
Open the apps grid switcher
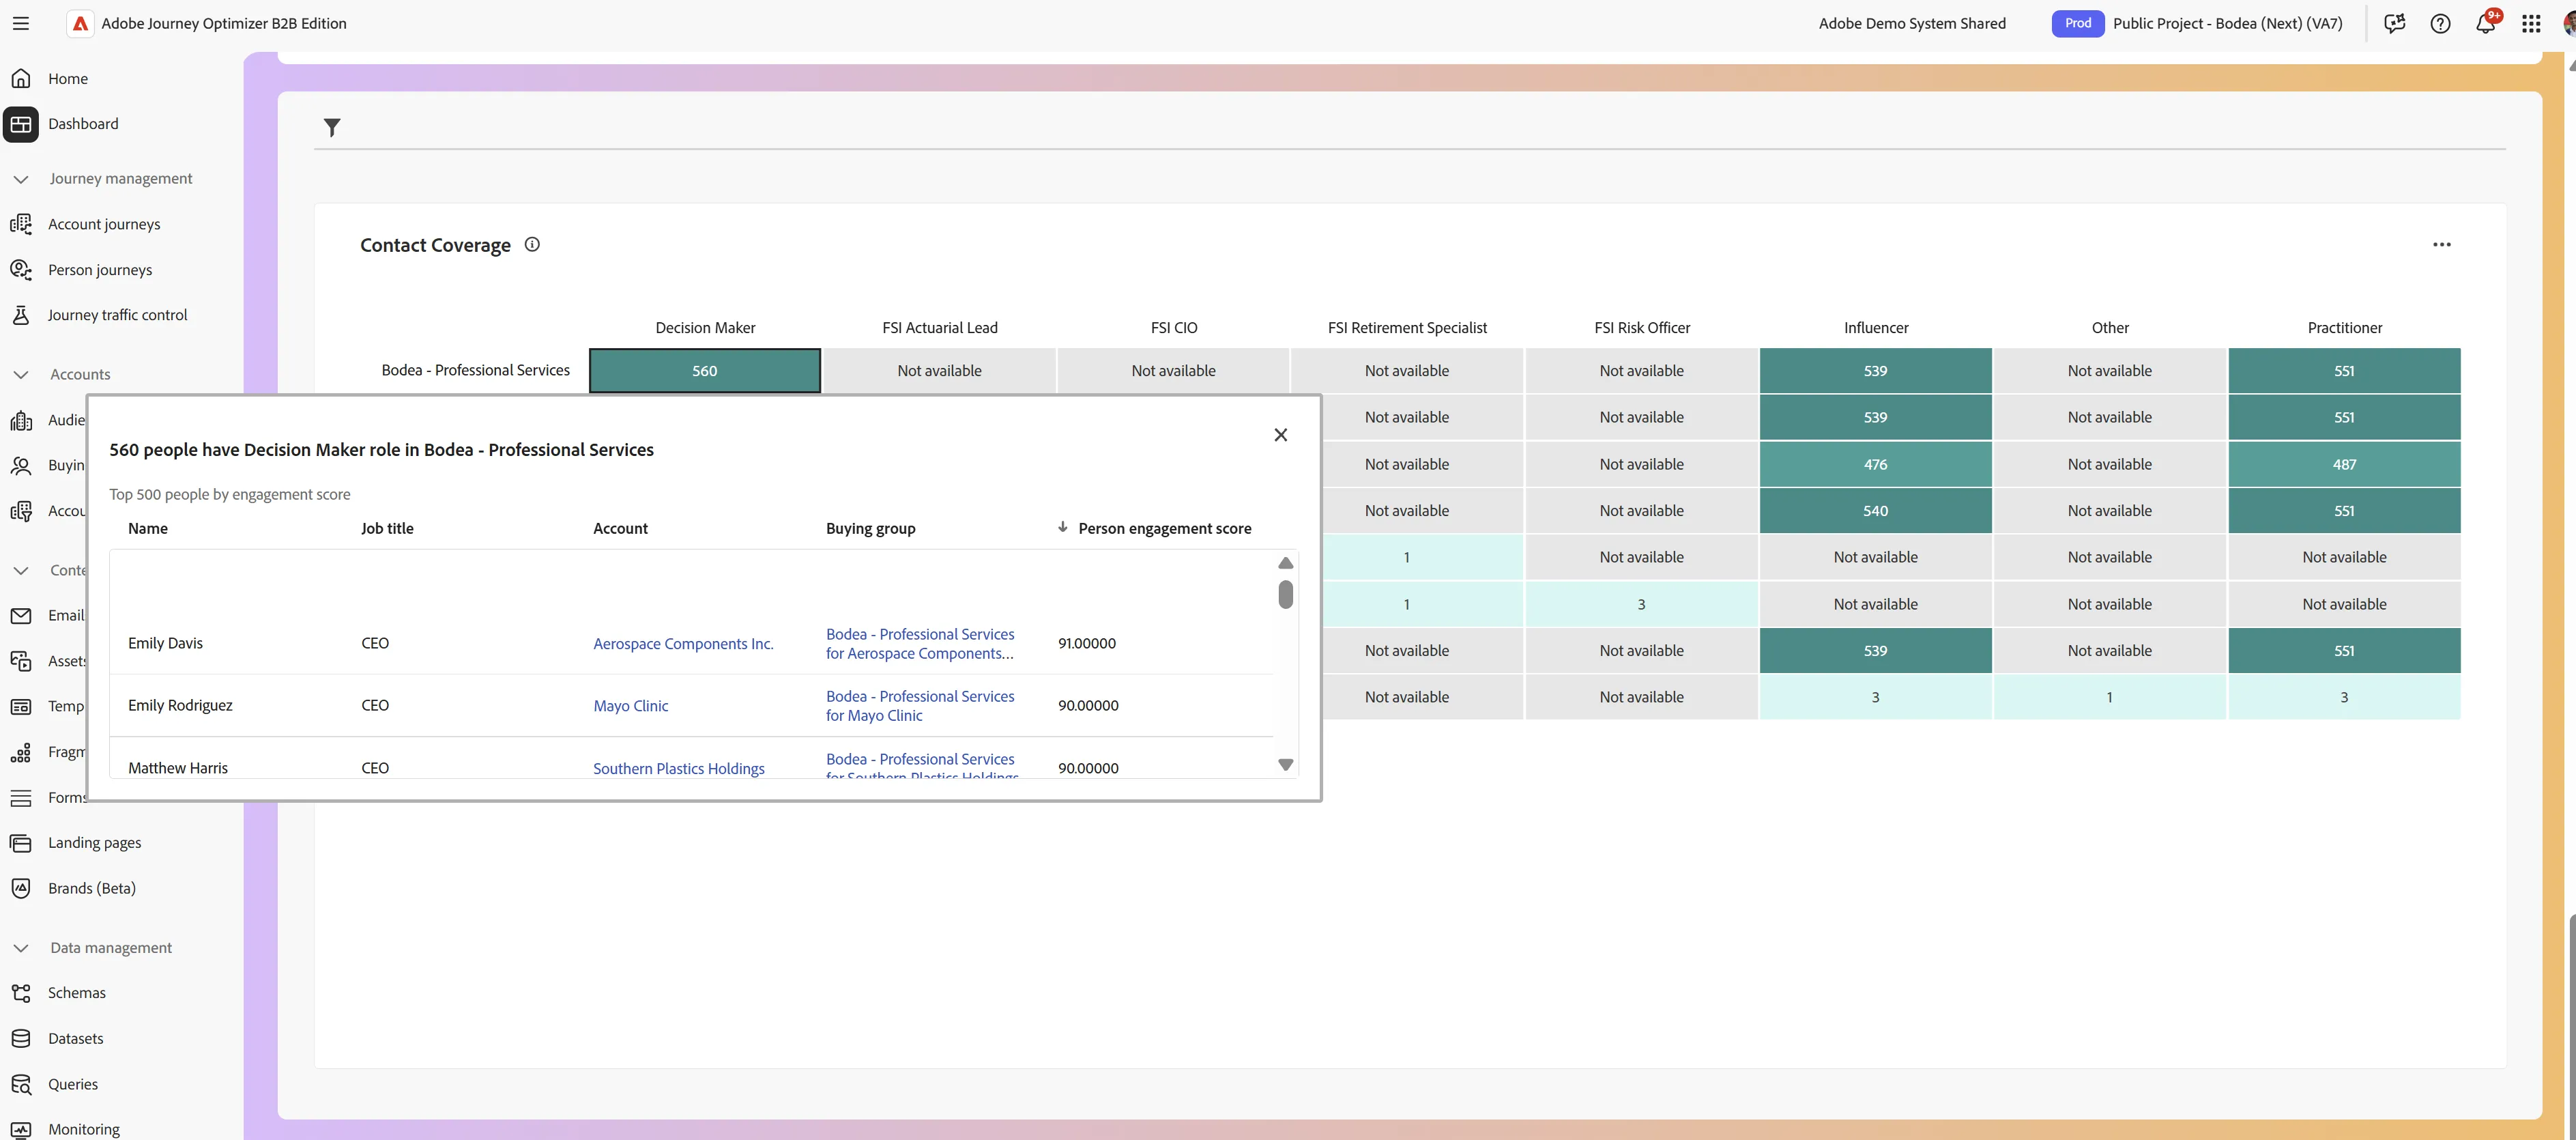(x=2531, y=23)
